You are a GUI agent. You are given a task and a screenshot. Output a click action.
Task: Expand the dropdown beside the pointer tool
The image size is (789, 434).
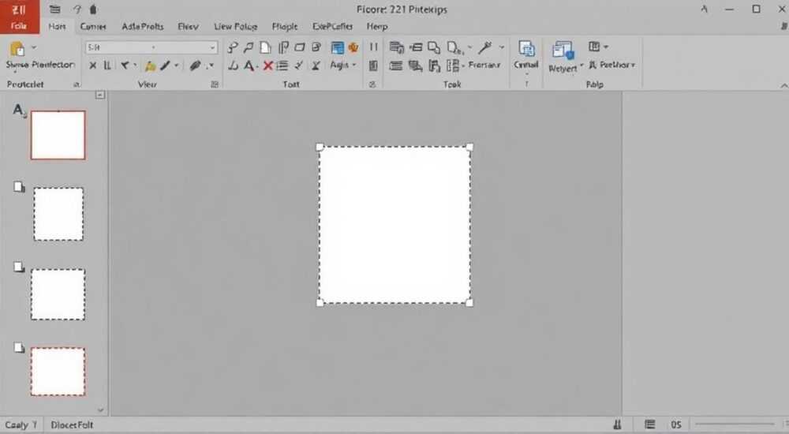[135, 65]
